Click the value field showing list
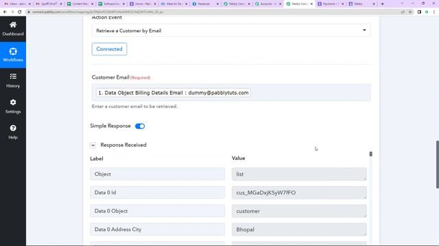Screen dimensions: 439x246 click(x=299, y=174)
